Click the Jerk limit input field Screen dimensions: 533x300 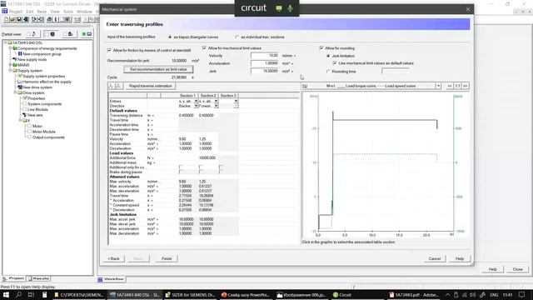tap(265, 71)
